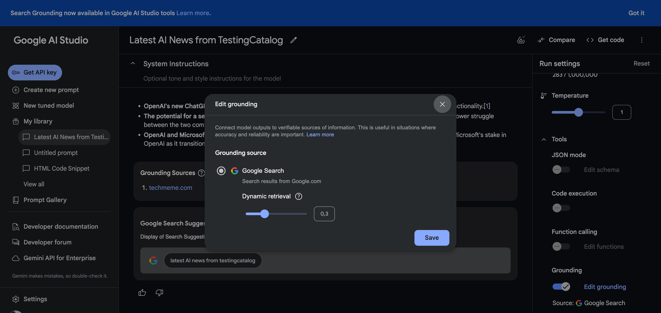The width and height of the screenshot is (661, 313).
Task: Click the Get API key button
Action: pos(35,73)
